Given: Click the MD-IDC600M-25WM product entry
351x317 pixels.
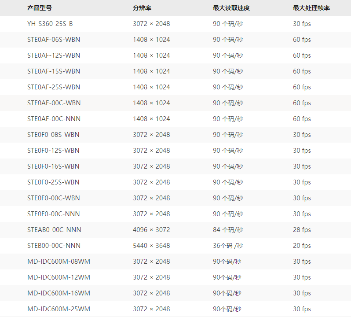Looking at the screenshot, I should 58,309.
